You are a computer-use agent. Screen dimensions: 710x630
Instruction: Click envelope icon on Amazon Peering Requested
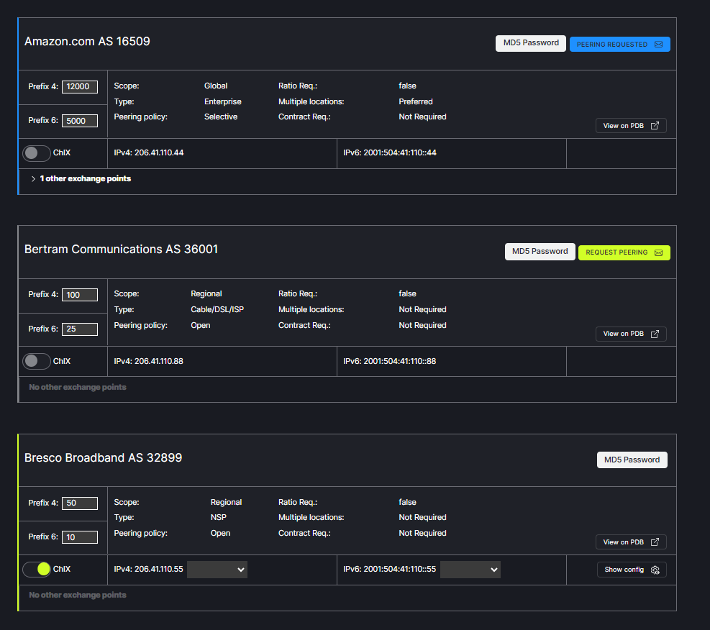click(658, 45)
